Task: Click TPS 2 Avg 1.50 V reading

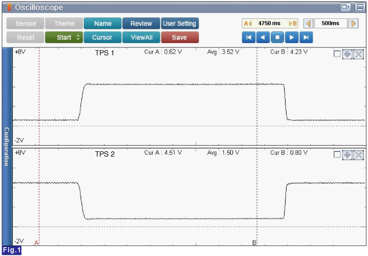Action: [x=223, y=153]
